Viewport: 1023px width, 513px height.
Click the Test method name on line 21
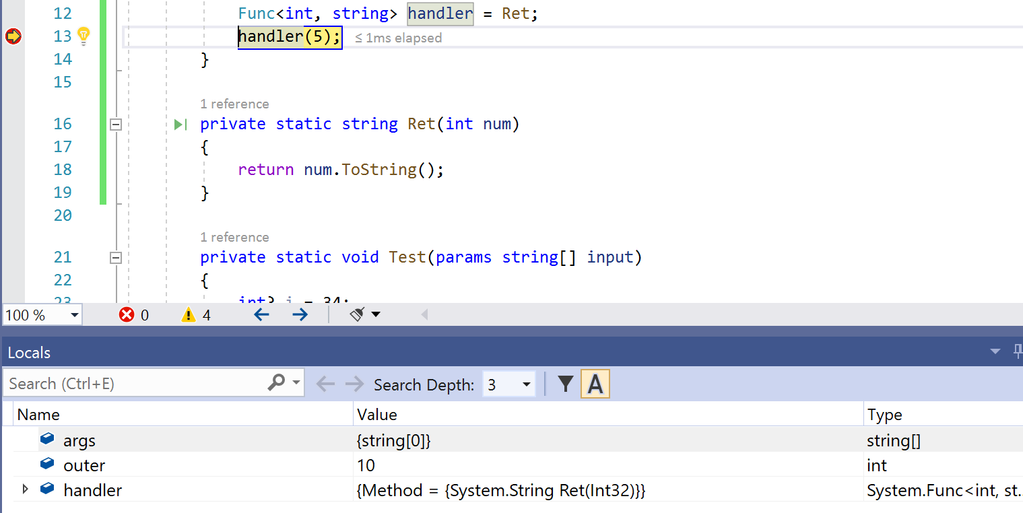pos(407,257)
